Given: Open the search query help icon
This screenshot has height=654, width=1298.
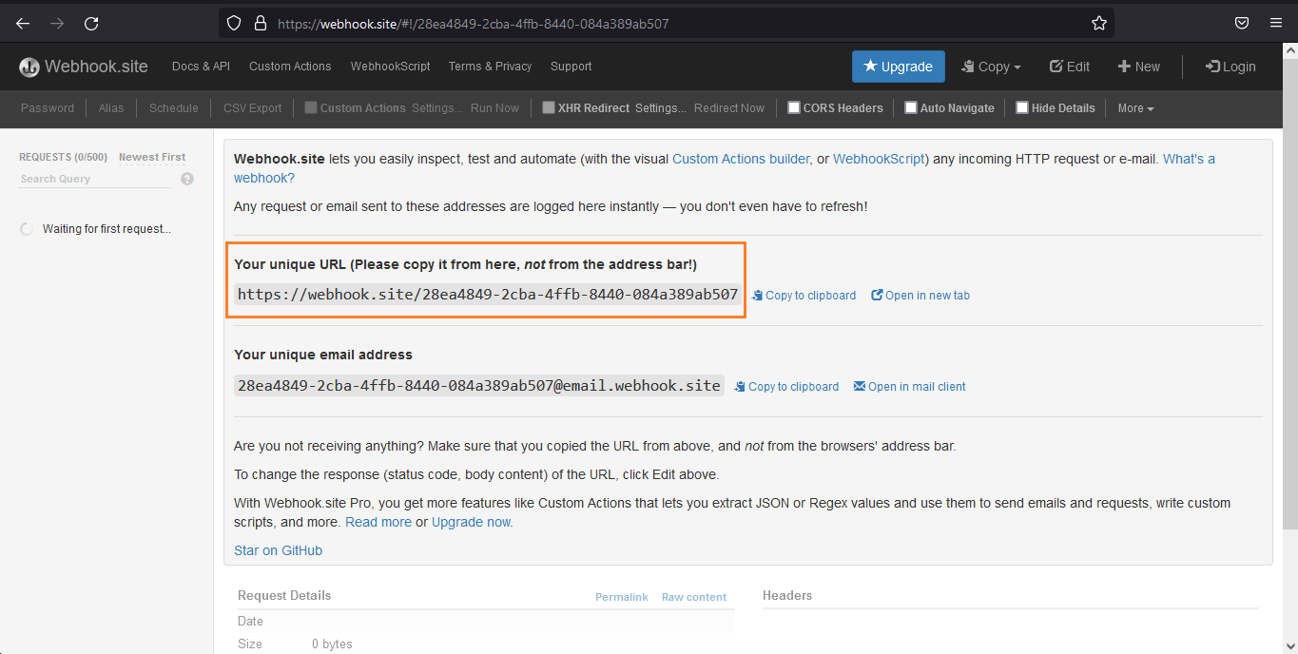Looking at the screenshot, I should pyautogui.click(x=187, y=179).
